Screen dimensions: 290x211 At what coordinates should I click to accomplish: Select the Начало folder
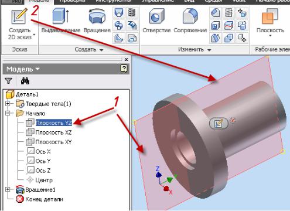coord(30,113)
